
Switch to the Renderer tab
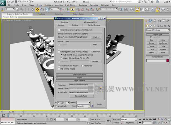point(75,25)
